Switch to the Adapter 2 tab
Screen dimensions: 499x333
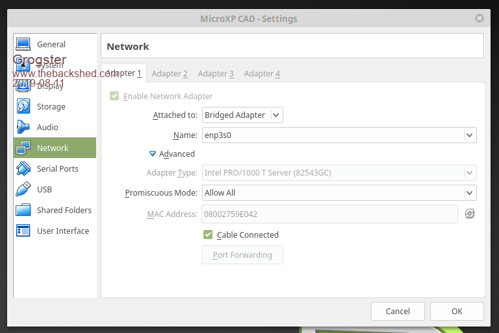pyautogui.click(x=170, y=74)
